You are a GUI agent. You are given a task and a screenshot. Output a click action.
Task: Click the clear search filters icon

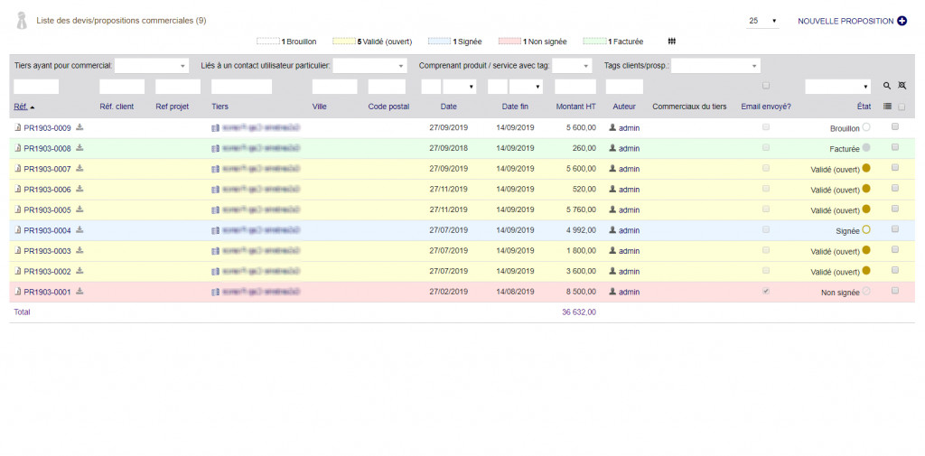(x=901, y=86)
